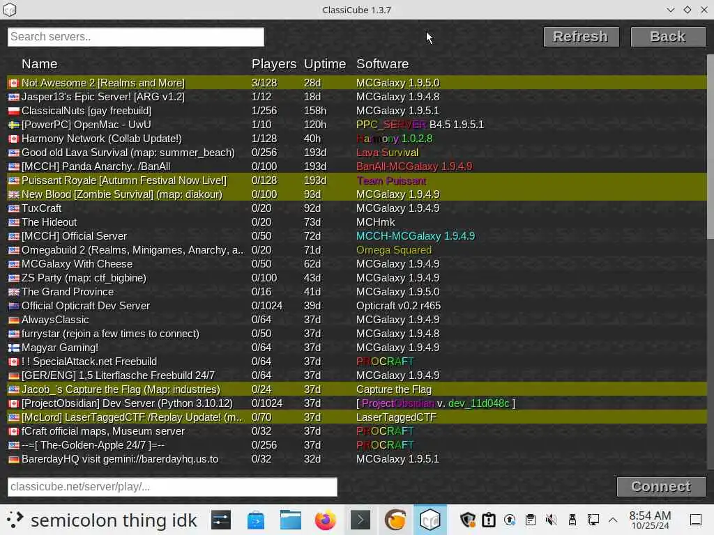Open the ClassiCube window menu icon
The image size is (714, 535).
[x=10, y=10]
